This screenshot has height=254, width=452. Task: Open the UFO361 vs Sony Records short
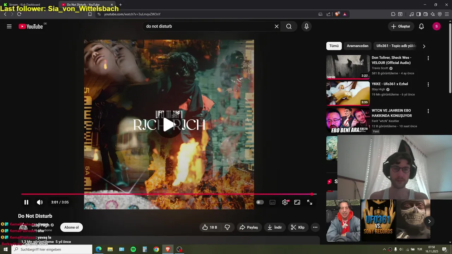click(x=378, y=220)
